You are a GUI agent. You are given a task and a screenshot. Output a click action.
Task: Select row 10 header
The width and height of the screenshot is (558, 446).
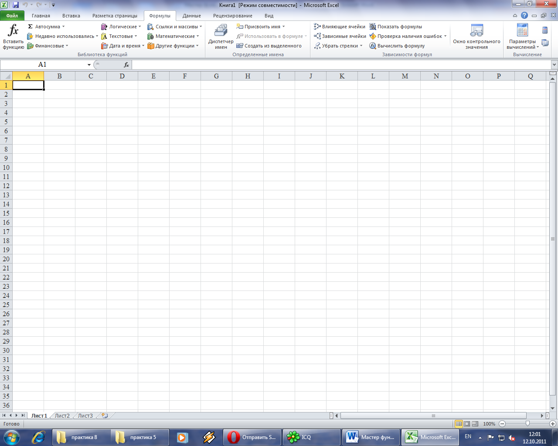point(6,168)
